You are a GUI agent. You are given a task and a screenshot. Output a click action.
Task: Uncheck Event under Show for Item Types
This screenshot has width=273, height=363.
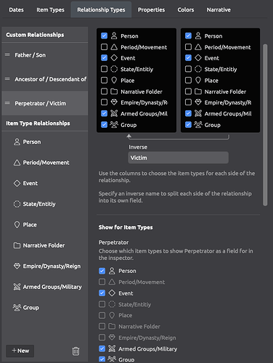102,293
